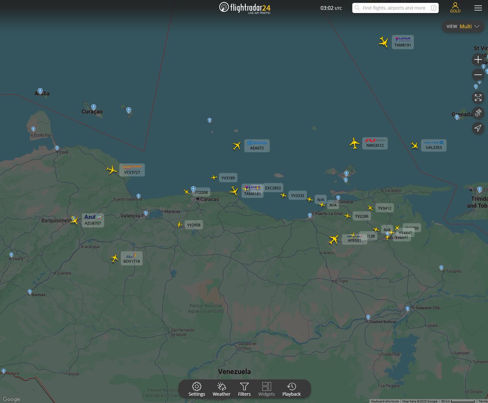Click the Puerto Cabello airport pin
Image resolution: width=488 pixels, height=403 pixels.
tap(138, 196)
